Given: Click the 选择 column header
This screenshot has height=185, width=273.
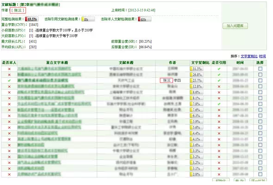Looking at the screenshot, I should click(x=260, y=63).
